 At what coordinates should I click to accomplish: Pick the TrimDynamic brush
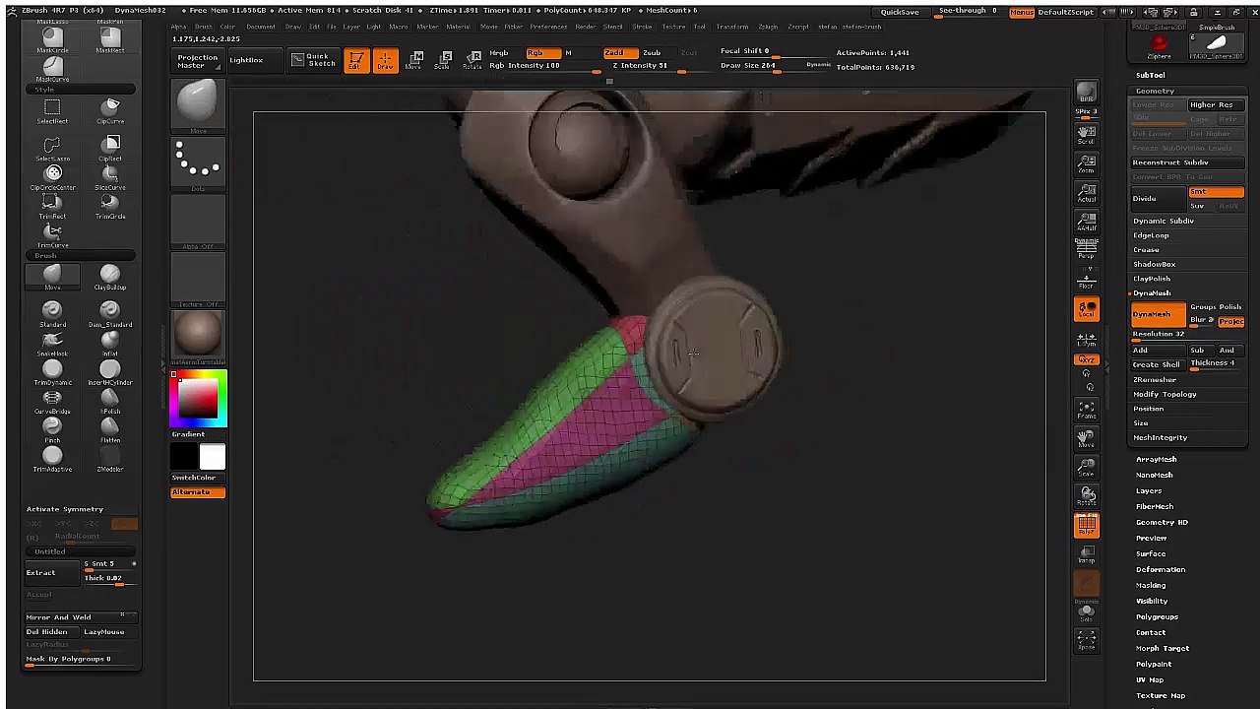pos(52,373)
